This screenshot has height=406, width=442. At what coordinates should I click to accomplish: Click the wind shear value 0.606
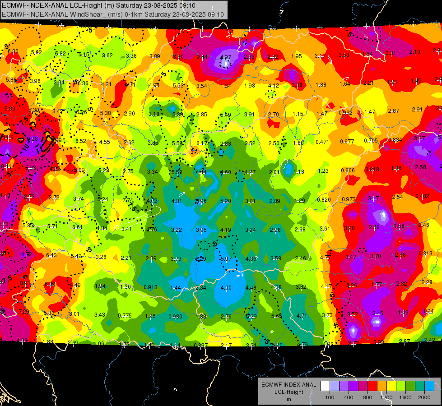click(x=348, y=170)
